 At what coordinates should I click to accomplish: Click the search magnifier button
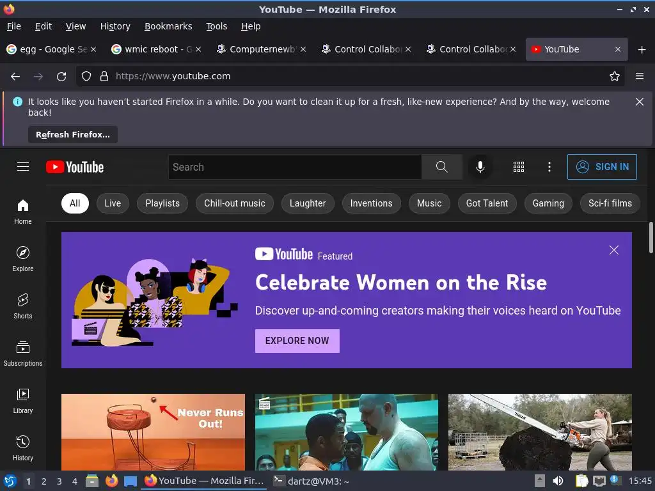pos(441,167)
